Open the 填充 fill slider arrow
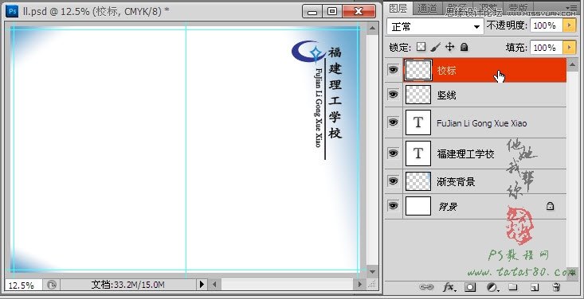The width and height of the screenshot is (584, 299). coord(569,48)
